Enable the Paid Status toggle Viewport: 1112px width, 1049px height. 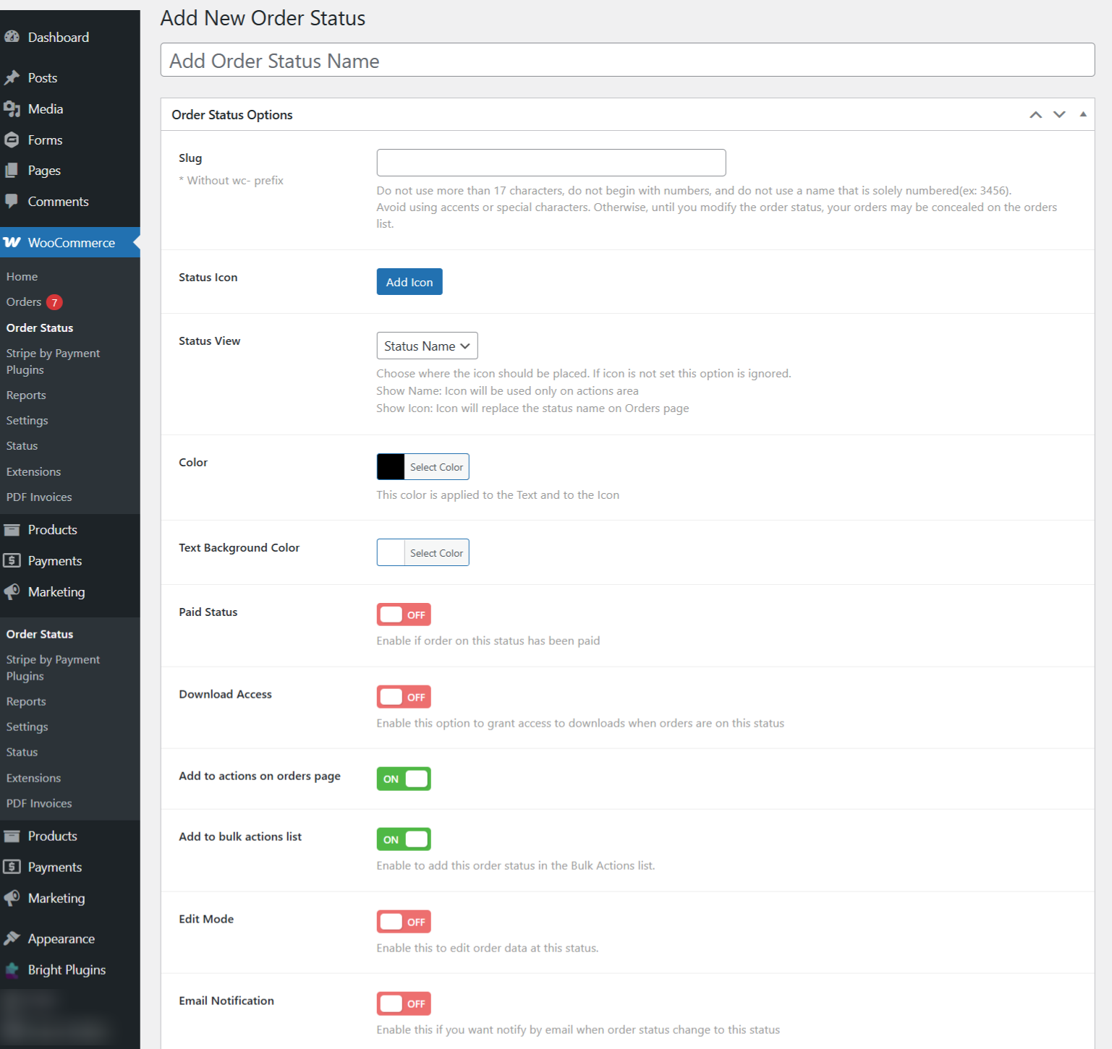[404, 615]
